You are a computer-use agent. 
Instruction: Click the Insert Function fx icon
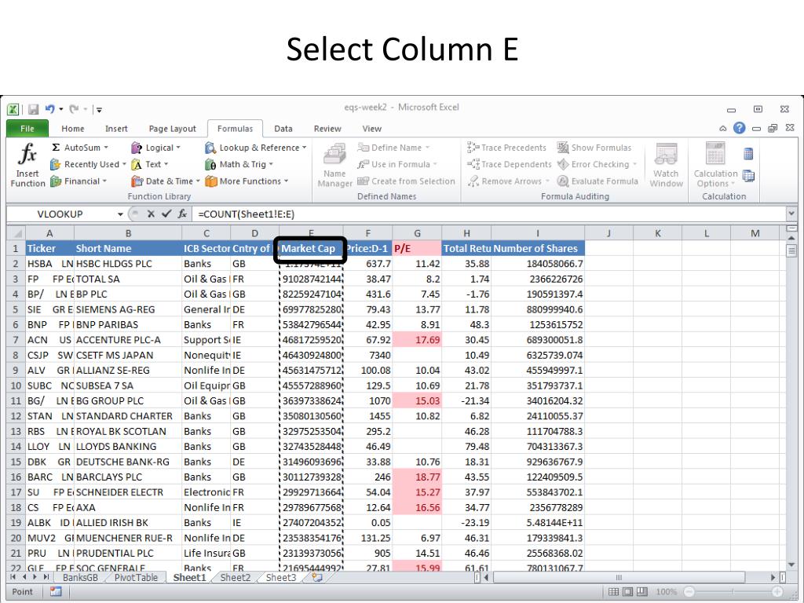coord(27,165)
